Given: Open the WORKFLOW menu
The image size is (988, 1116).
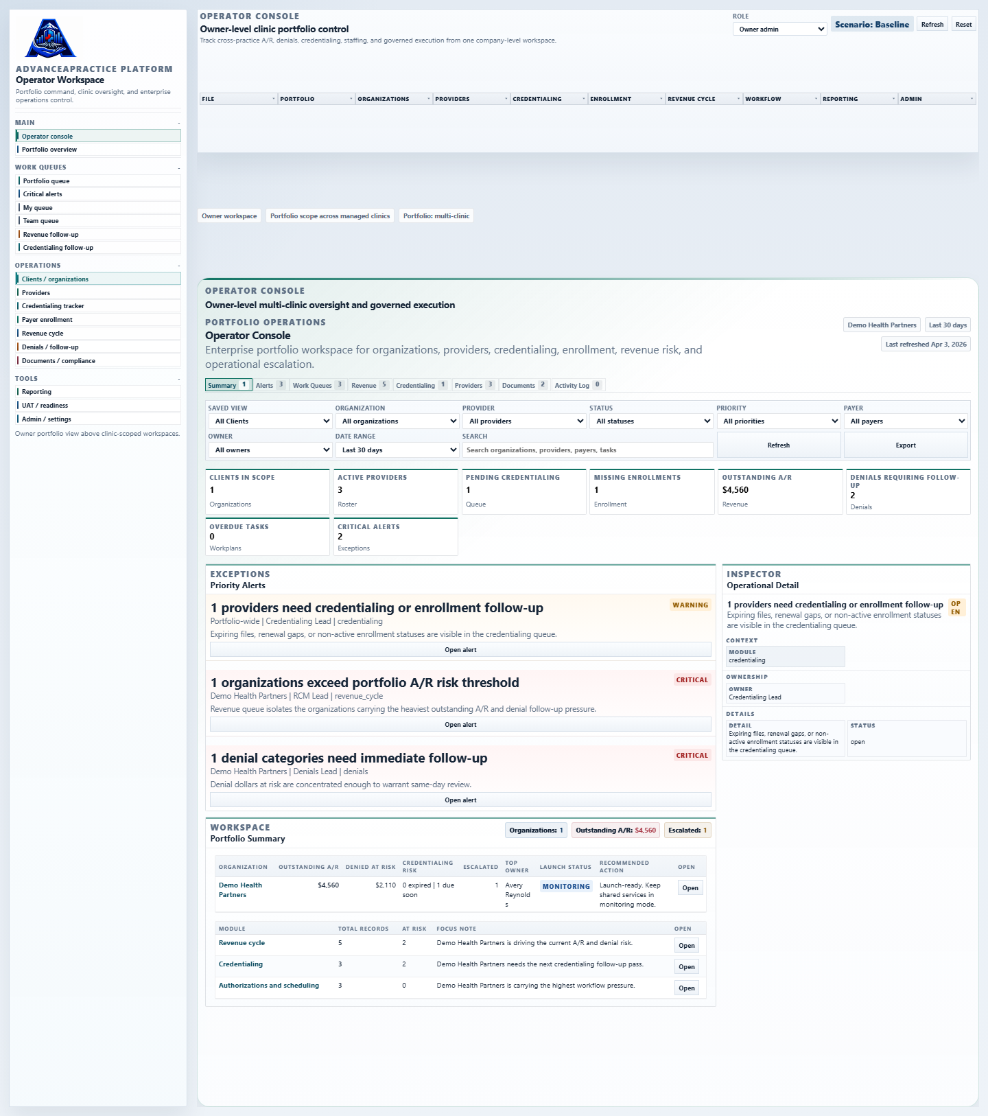Looking at the screenshot, I should (781, 99).
